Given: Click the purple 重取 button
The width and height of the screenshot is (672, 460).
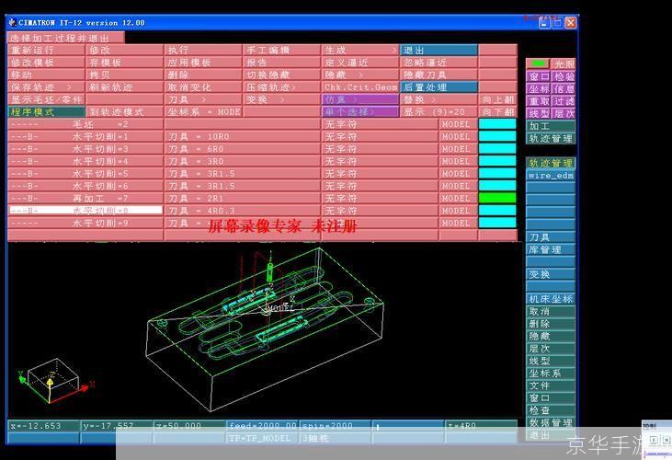Looking at the screenshot, I should (539, 101).
